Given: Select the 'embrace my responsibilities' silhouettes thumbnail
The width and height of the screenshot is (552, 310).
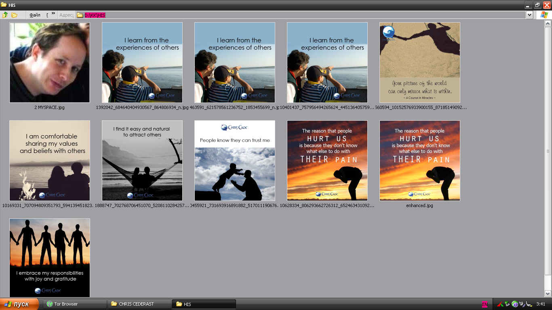Looking at the screenshot, I should pos(50,258).
